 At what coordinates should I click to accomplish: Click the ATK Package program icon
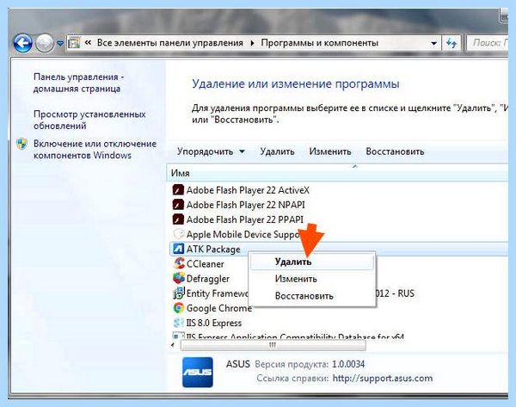[x=178, y=249]
